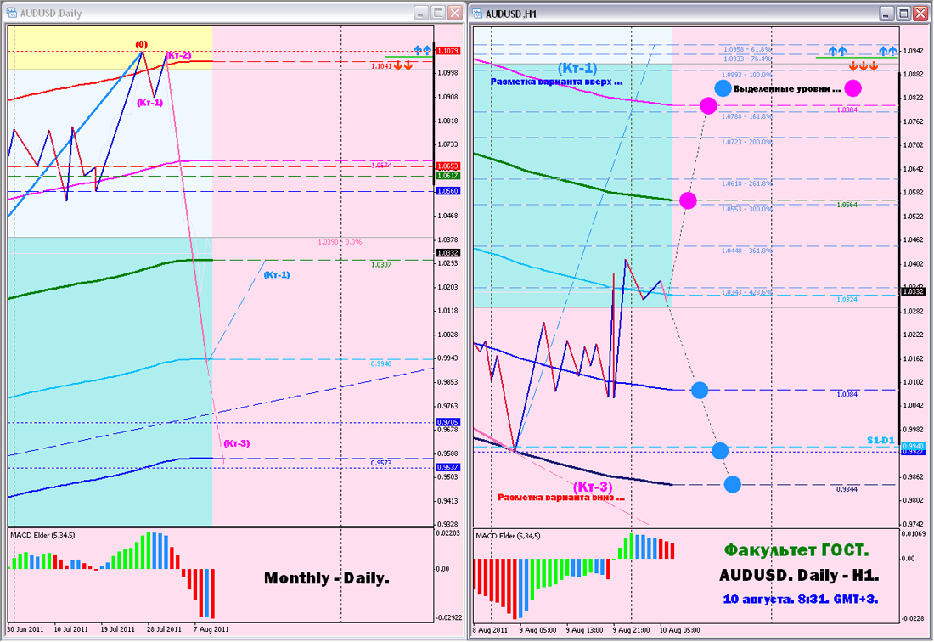This screenshot has width=934, height=642.
Task: Select the large (Кт-1) label in H1 chart
Action: [x=577, y=69]
